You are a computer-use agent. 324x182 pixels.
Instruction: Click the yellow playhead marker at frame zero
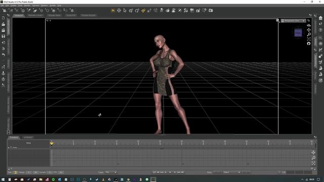pos(52,144)
